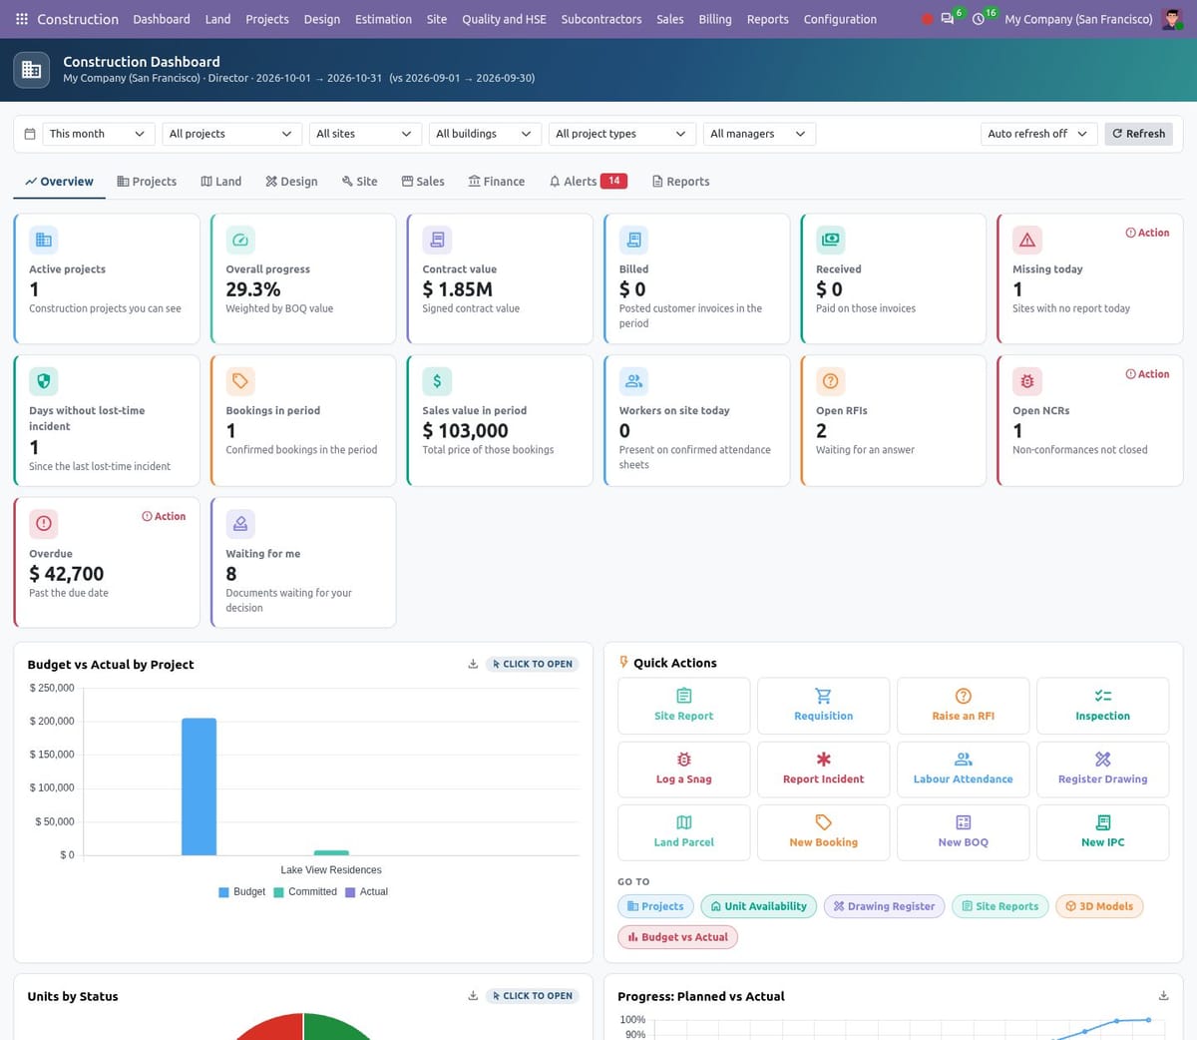Go to 3D Models link chip
The height and width of the screenshot is (1040, 1197).
coord(1099,906)
